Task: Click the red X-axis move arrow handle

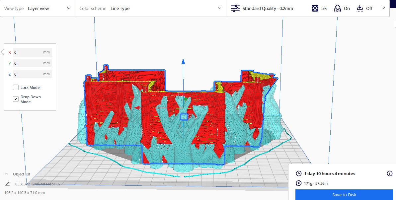Action: click(x=137, y=108)
